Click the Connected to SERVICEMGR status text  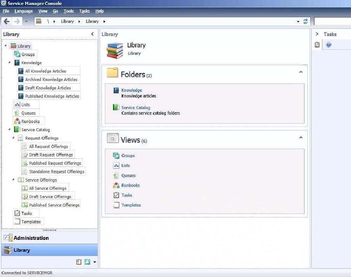tap(27, 273)
